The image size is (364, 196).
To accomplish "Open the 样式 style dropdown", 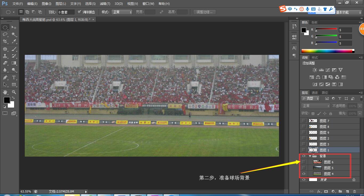I will point(122,12).
